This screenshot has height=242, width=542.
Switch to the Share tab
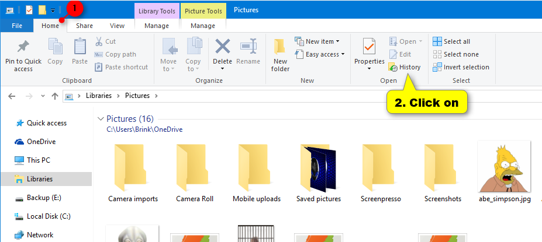point(84,26)
